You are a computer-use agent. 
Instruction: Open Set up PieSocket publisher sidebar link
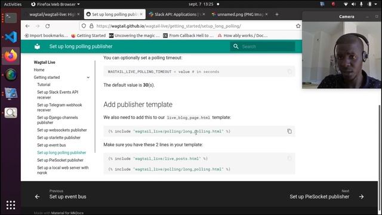[60, 161]
